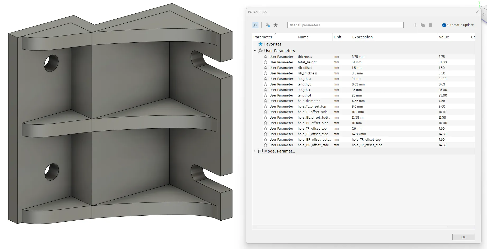This screenshot has height=249, width=487.
Task: Click the Parameter column sort arrow
Action: click(x=275, y=34)
